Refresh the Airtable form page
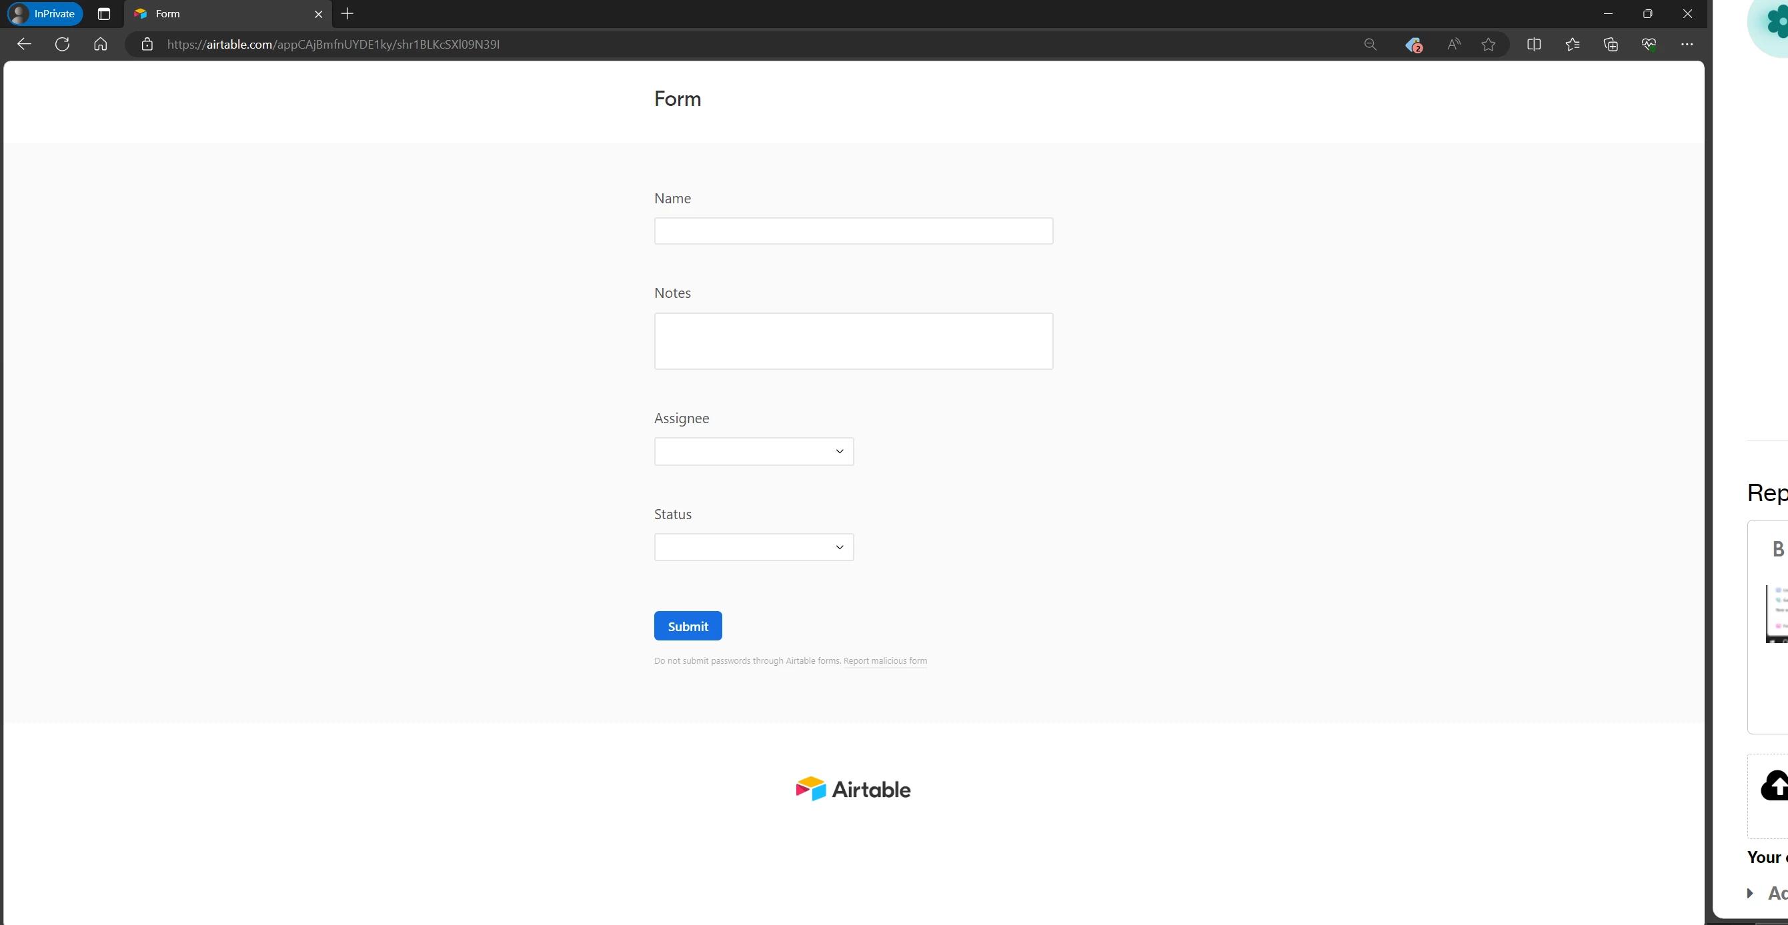Viewport: 1788px width, 925px height. point(63,45)
